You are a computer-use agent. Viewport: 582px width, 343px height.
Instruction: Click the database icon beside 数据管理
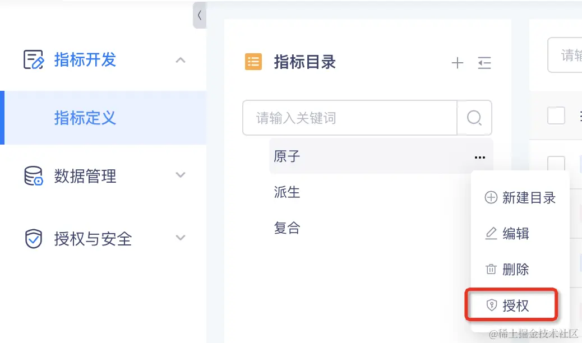[x=35, y=176]
